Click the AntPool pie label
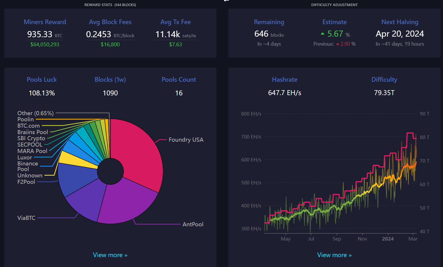 point(193,224)
